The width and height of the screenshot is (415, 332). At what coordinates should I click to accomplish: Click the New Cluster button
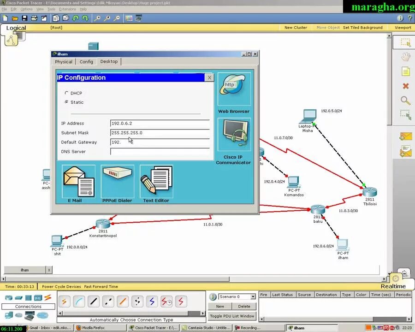click(x=296, y=28)
